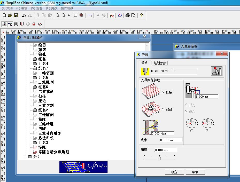Click the V icon in the toolbar
The height and width of the screenshot is (182, 240).
click(x=98, y=15)
